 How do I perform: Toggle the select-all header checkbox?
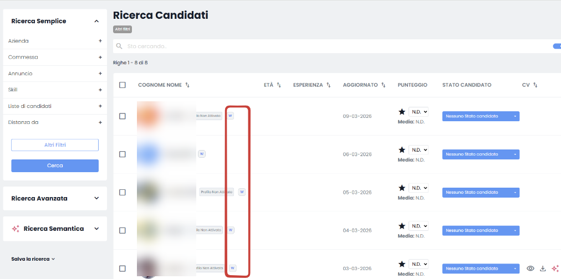[123, 85]
